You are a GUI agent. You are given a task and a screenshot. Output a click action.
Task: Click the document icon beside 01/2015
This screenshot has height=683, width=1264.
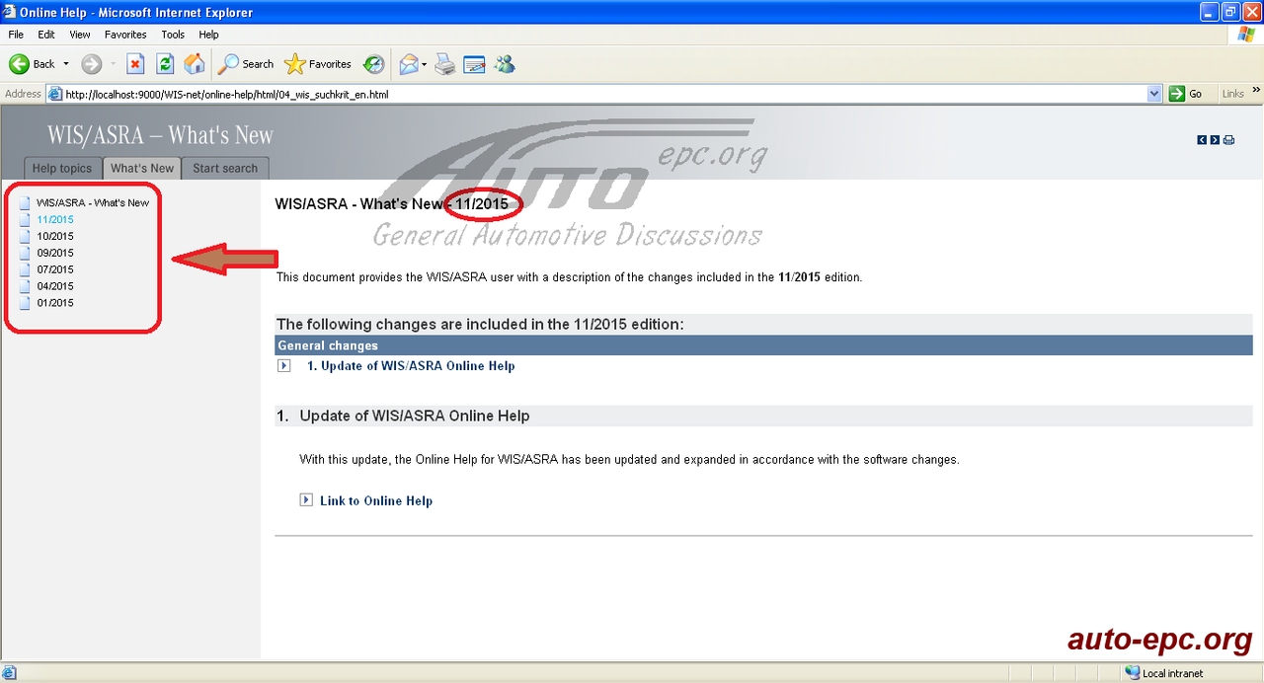click(25, 303)
